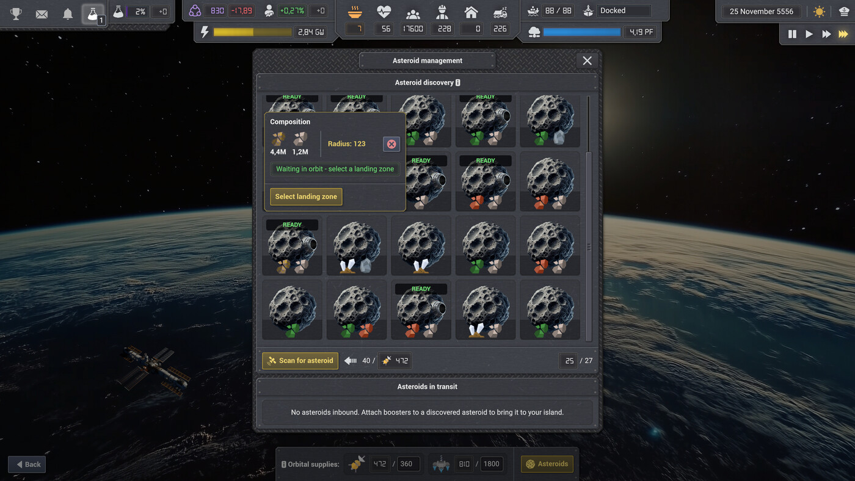Click the Waiting in orbit status message

click(335, 169)
